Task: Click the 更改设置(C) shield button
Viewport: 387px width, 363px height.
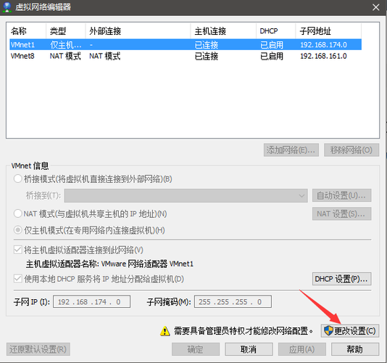Action: click(x=350, y=330)
